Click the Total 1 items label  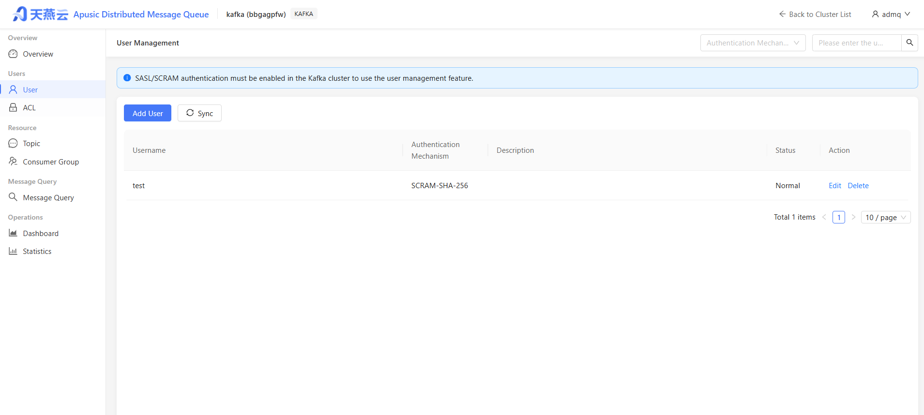point(794,217)
